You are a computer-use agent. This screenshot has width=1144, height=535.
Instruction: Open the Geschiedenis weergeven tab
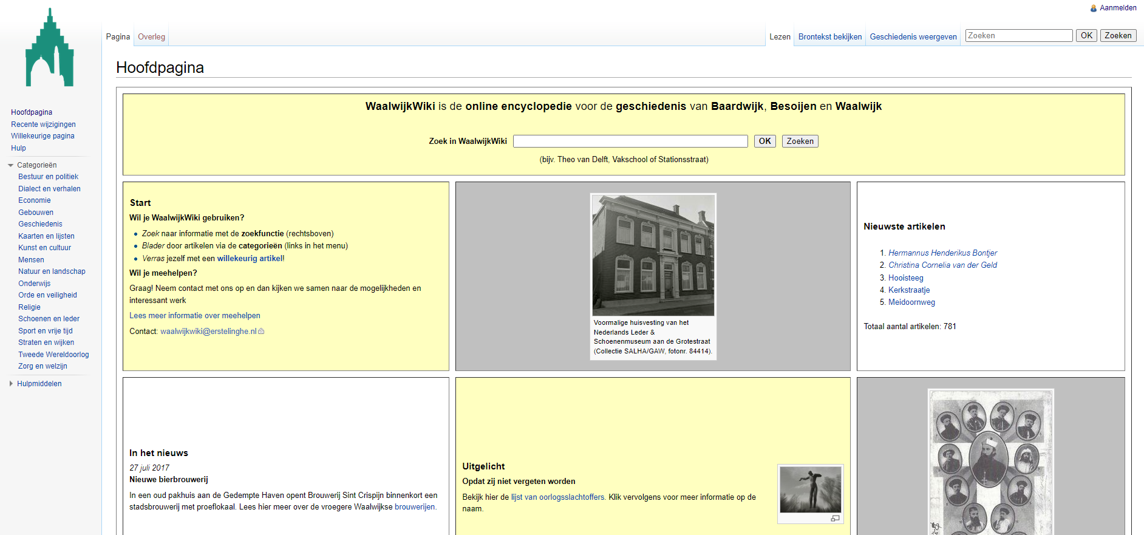tap(913, 37)
